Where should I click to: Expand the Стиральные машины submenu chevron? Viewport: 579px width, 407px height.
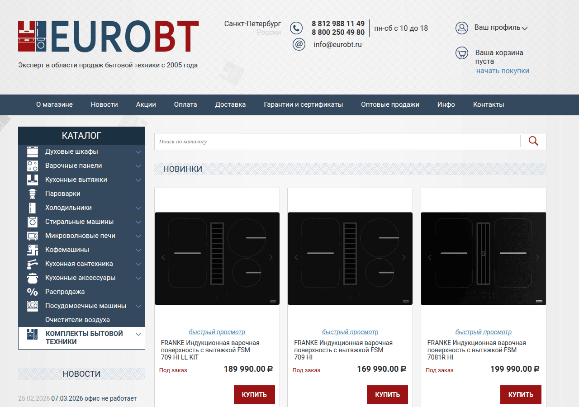click(138, 222)
